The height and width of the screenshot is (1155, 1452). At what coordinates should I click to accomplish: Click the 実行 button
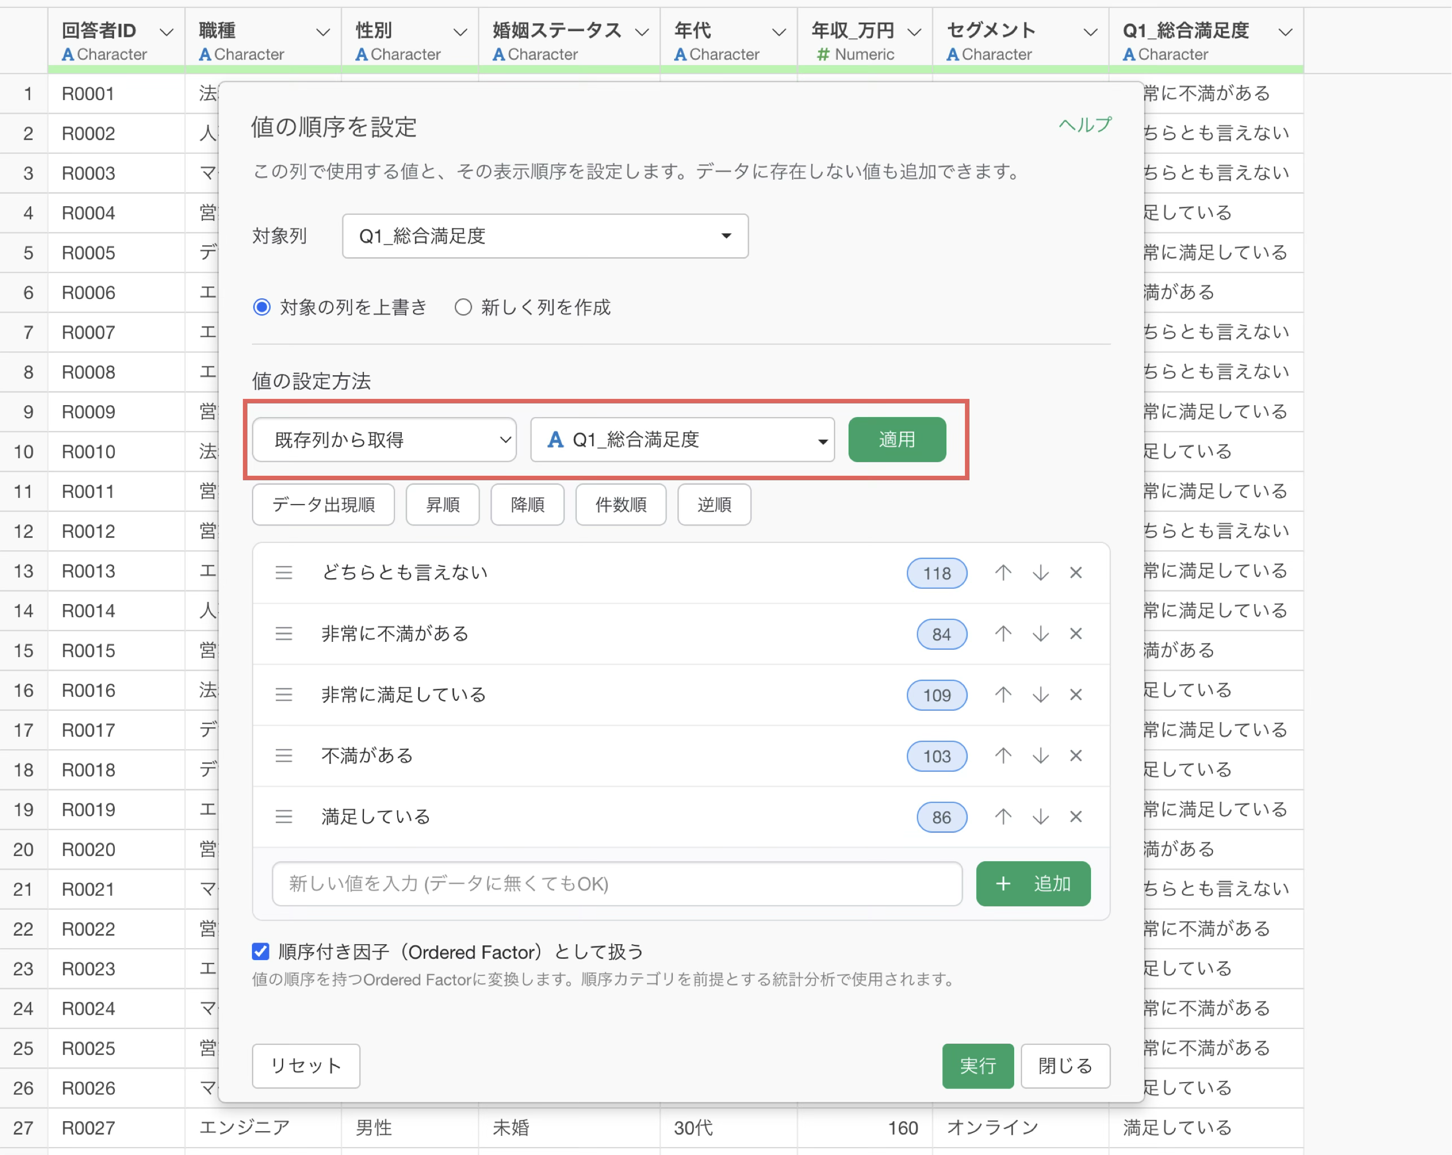[978, 1065]
